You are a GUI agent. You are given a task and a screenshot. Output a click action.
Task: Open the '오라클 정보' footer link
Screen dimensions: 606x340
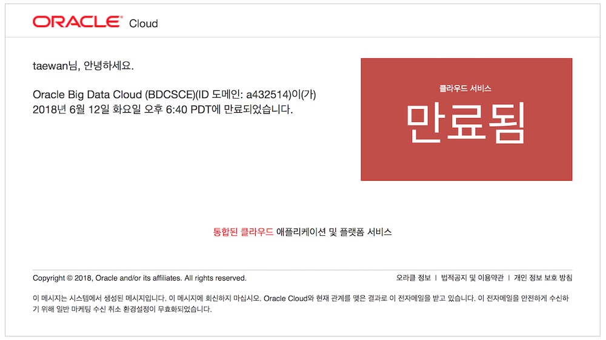pos(413,278)
